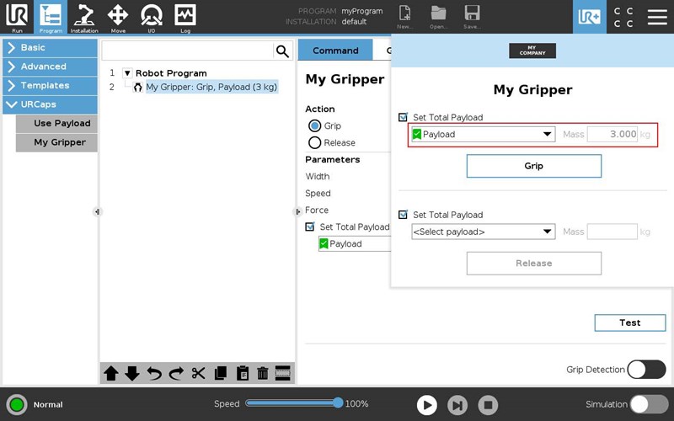
Task: Toggle the Grip Detection switch
Action: [x=646, y=370]
